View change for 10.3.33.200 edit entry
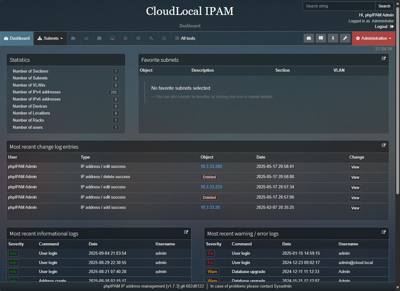Viewport: 400px width, 291px height. (355, 167)
